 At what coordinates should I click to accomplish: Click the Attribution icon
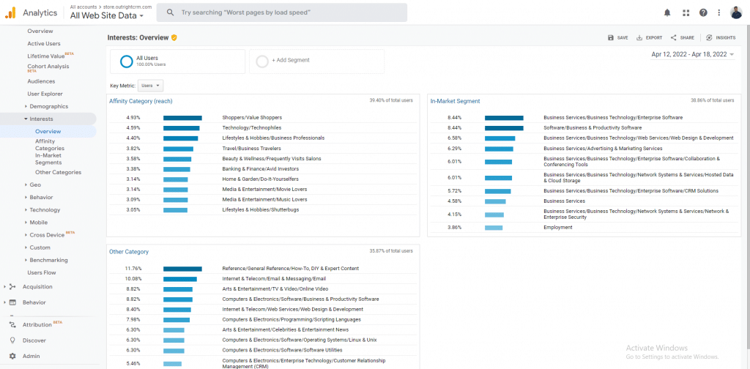tap(12, 325)
